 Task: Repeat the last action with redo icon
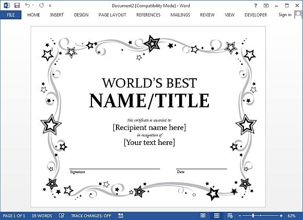(x=41, y=5)
